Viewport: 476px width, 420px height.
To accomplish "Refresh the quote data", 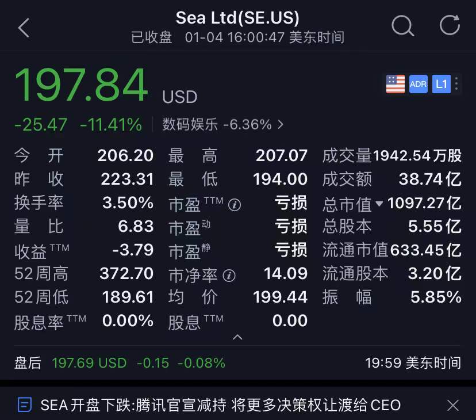I will (x=450, y=25).
